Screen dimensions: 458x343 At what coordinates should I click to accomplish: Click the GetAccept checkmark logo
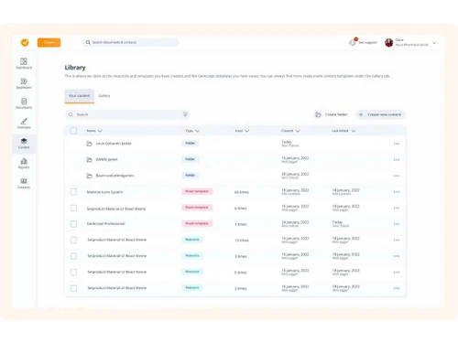tap(25, 42)
